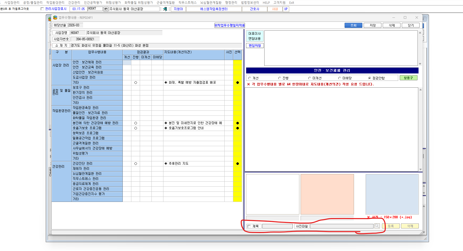Image resolution: width=463 pixels, height=251 pixels.
Task: Click the 조회 button
Action: pos(353,25)
